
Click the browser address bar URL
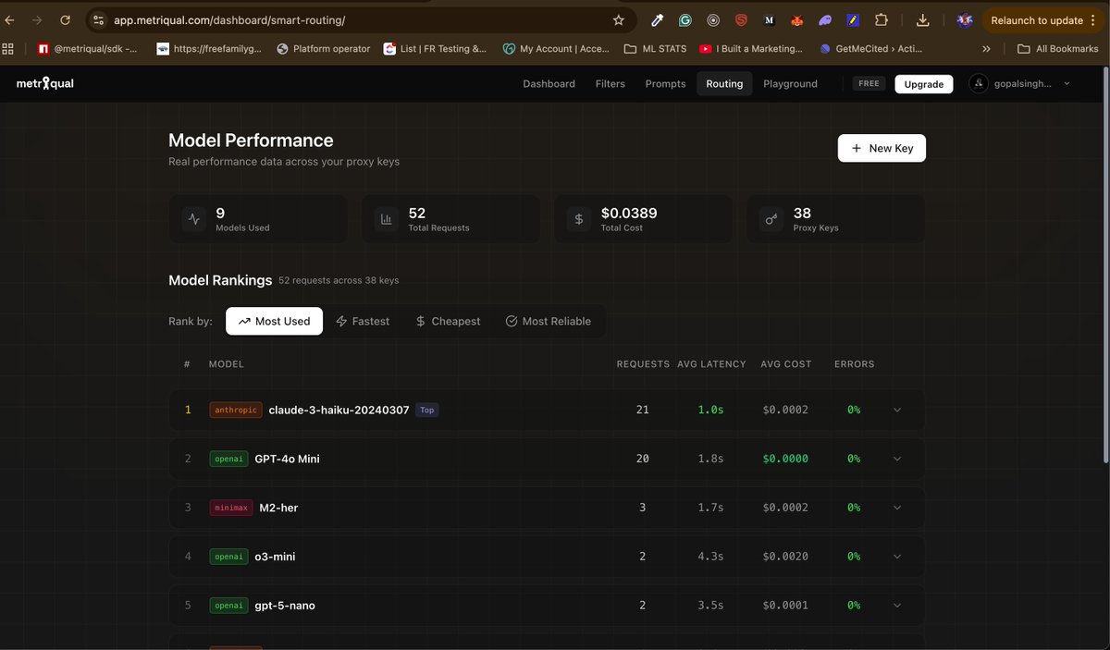click(228, 19)
